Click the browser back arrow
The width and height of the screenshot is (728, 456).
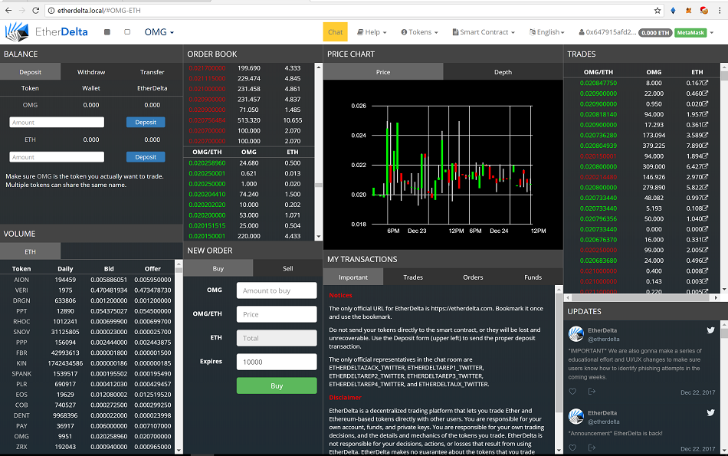click(8, 10)
